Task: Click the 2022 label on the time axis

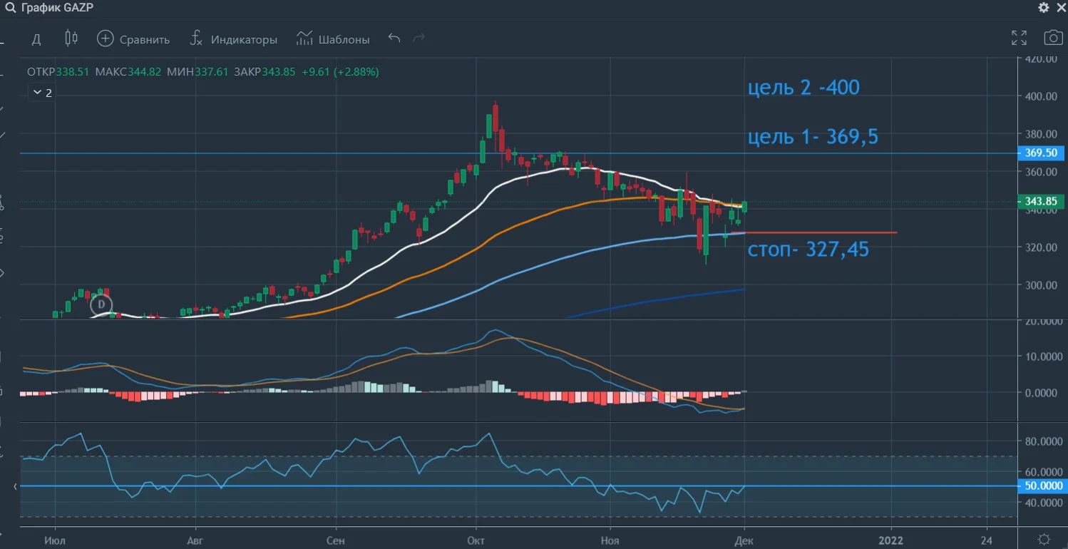Action: click(x=890, y=540)
